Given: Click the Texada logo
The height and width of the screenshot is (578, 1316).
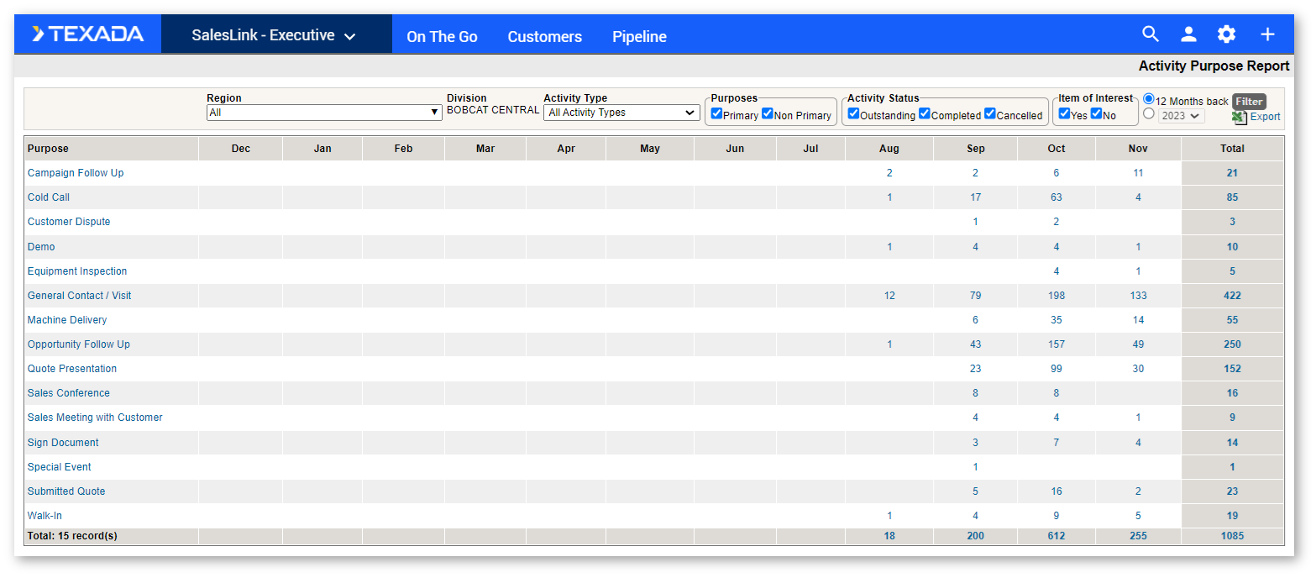Looking at the screenshot, I should (x=87, y=34).
